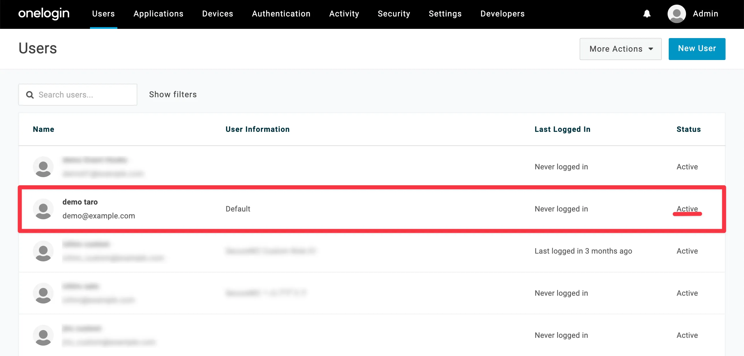Click the Last Logged In column header
The height and width of the screenshot is (356, 744).
point(562,129)
